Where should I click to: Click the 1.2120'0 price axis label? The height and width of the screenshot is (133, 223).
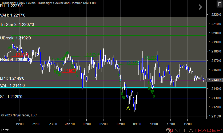pos(215,107)
